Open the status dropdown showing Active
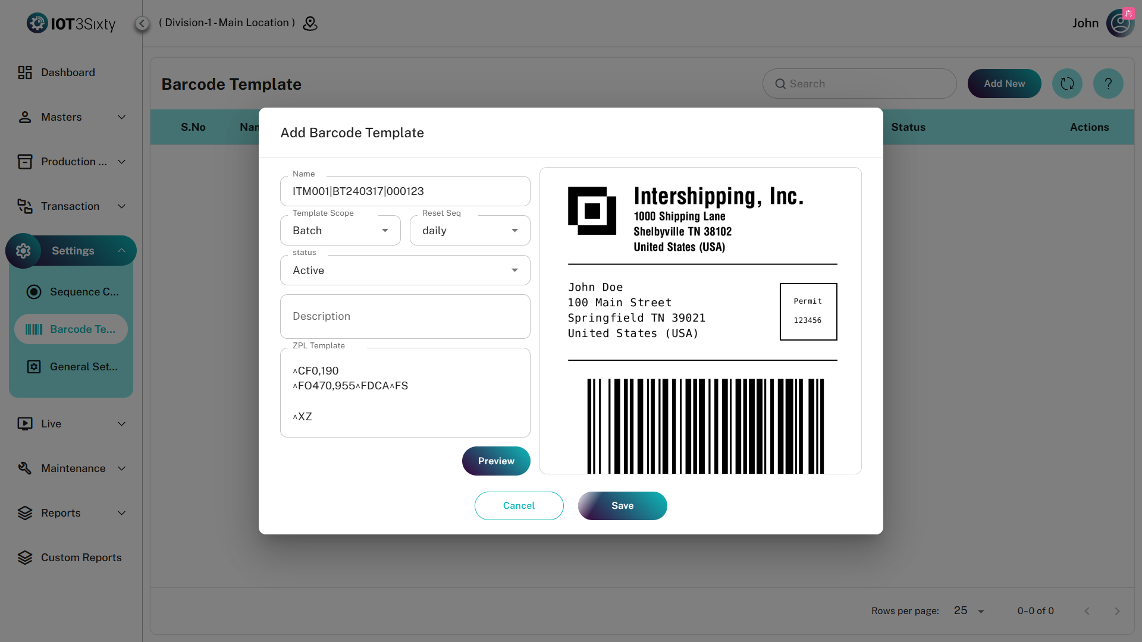This screenshot has height=642, width=1142. [x=405, y=270]
